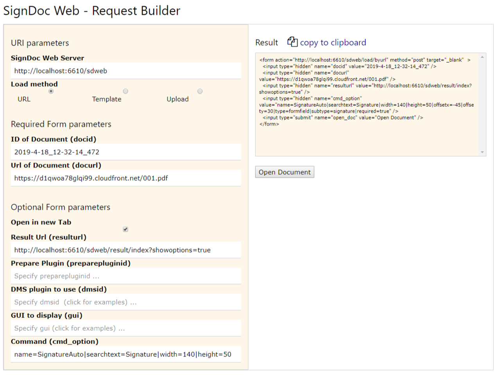This screenshot has height=375, width=498.
Task: Open the DMS plugin dmsid examples field
Action: [126, 302]
